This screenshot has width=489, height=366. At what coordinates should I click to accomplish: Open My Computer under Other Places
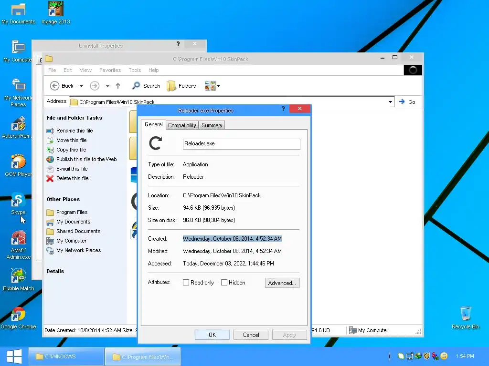72,241
